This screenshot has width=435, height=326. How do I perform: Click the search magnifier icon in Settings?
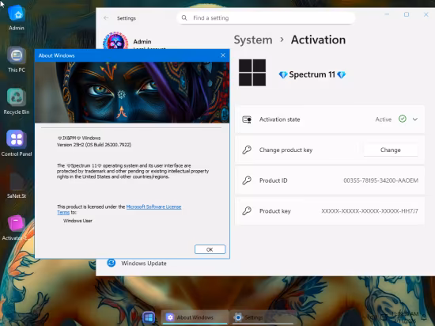(x=184, y=18)
